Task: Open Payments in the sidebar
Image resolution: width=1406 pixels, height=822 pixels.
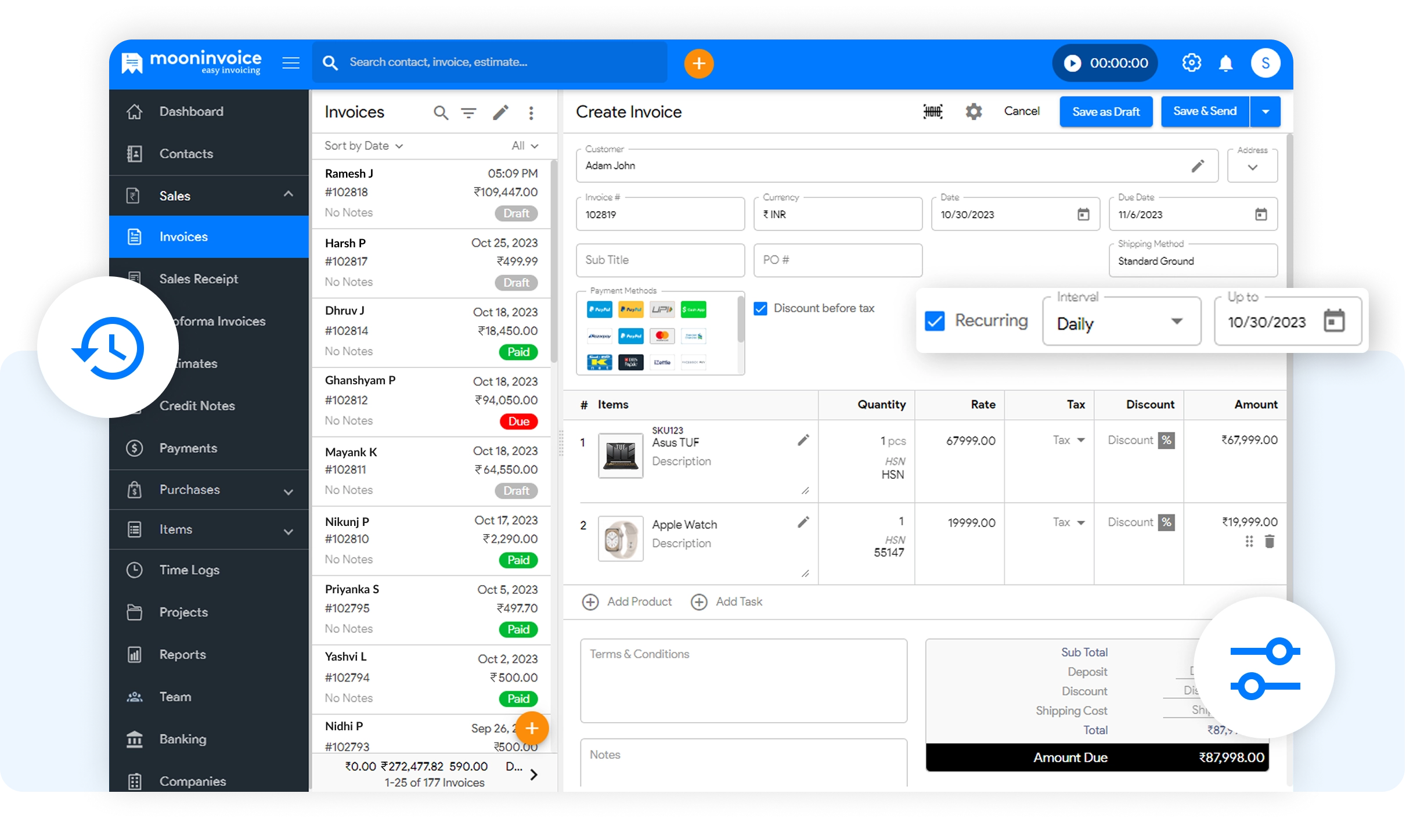Action: tap(188, 448)
